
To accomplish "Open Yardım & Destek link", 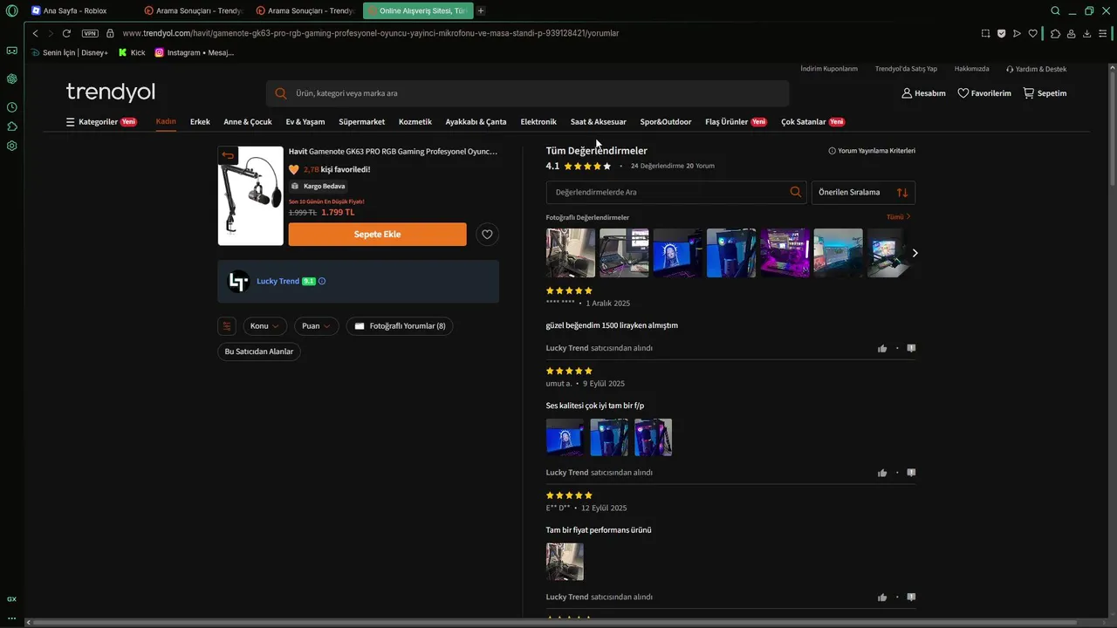I will point(1036,69).
